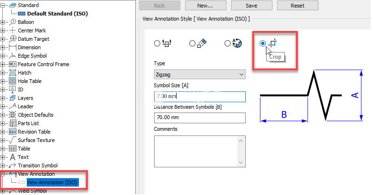This screenshot has height=195, width=373.
Task: Click the Edge Symbol icon
Action: click(x=13, y=56)
